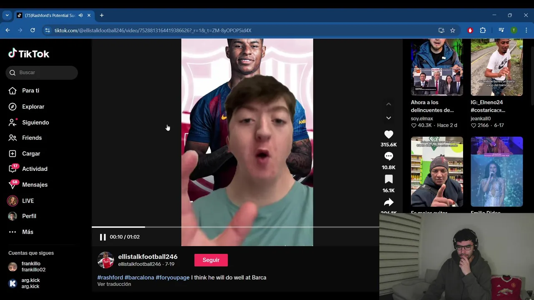Click soy.elmax username
534x300 pixels.
point(422,119)
